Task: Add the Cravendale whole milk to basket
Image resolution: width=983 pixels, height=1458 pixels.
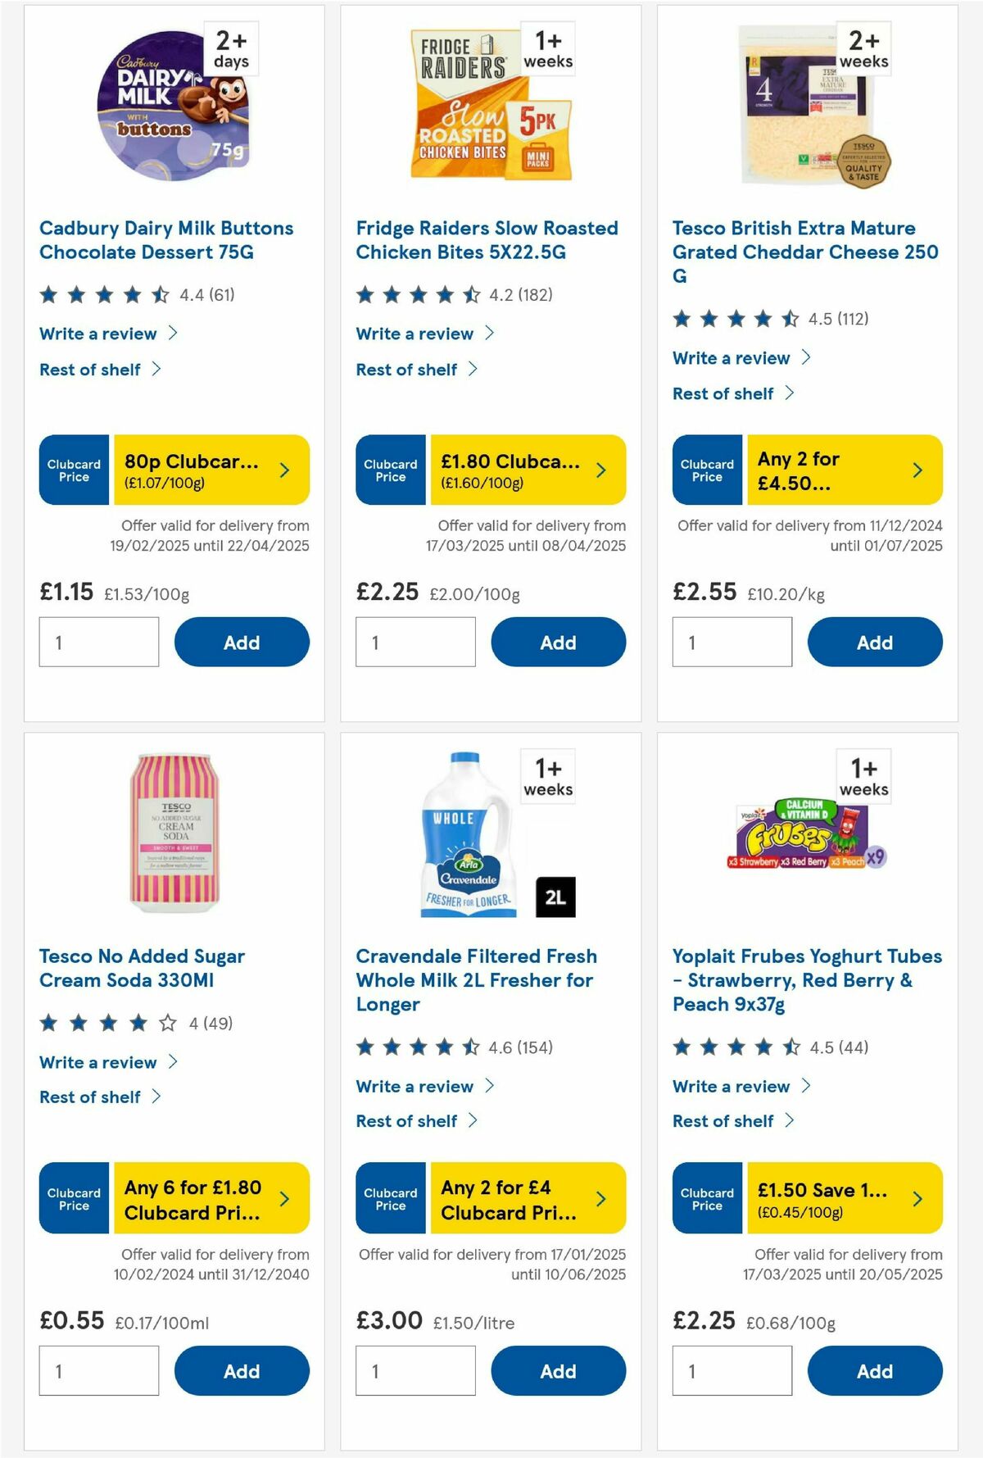Action: 558,1370
